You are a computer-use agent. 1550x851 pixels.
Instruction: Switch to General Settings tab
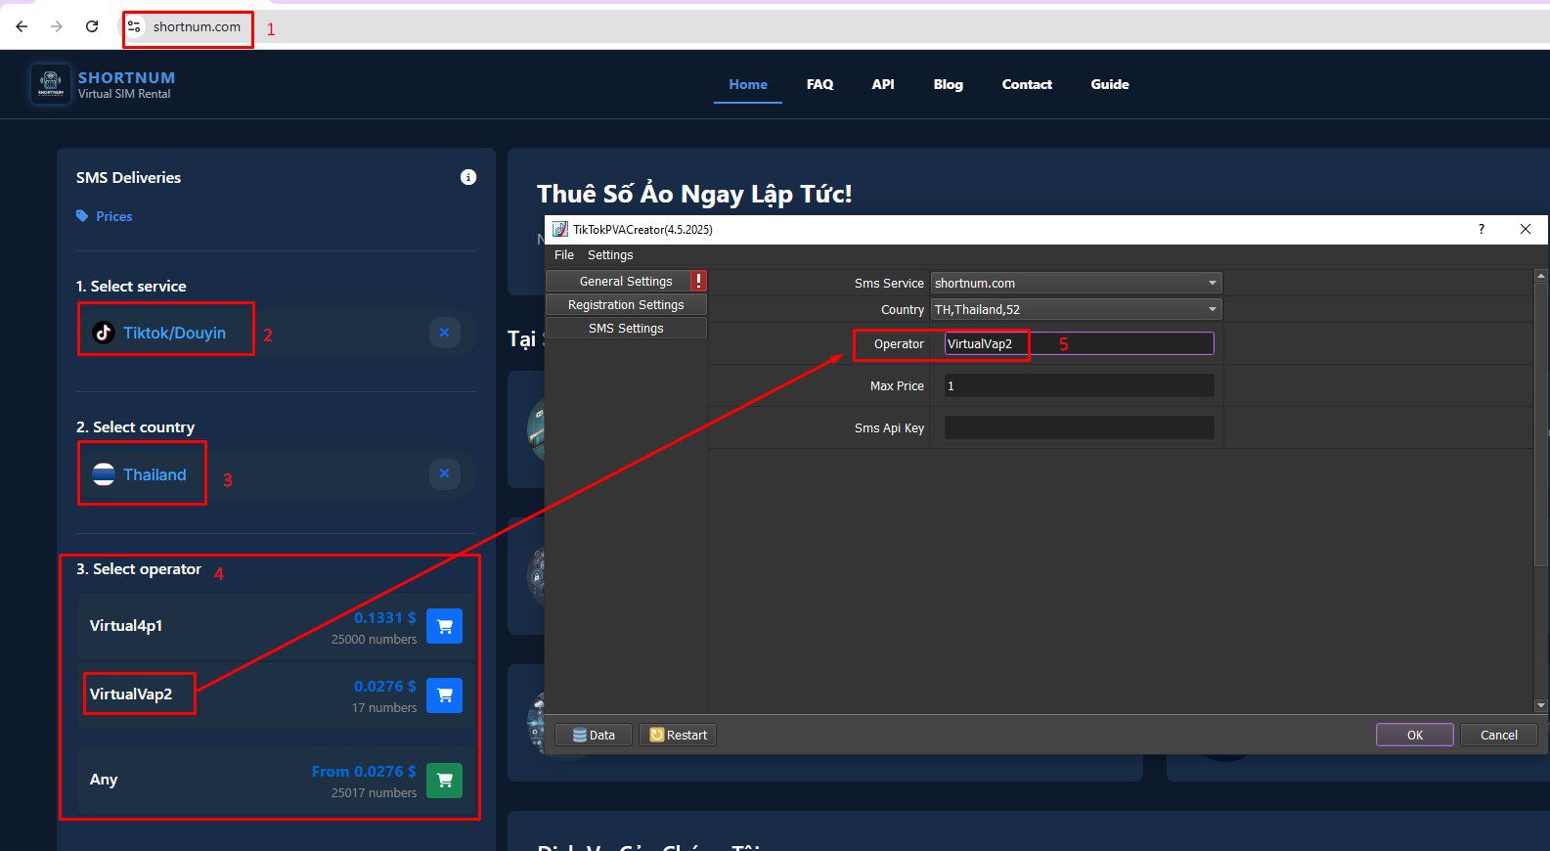626,281
